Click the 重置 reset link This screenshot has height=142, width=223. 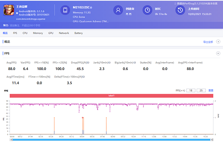coord(211,91)
